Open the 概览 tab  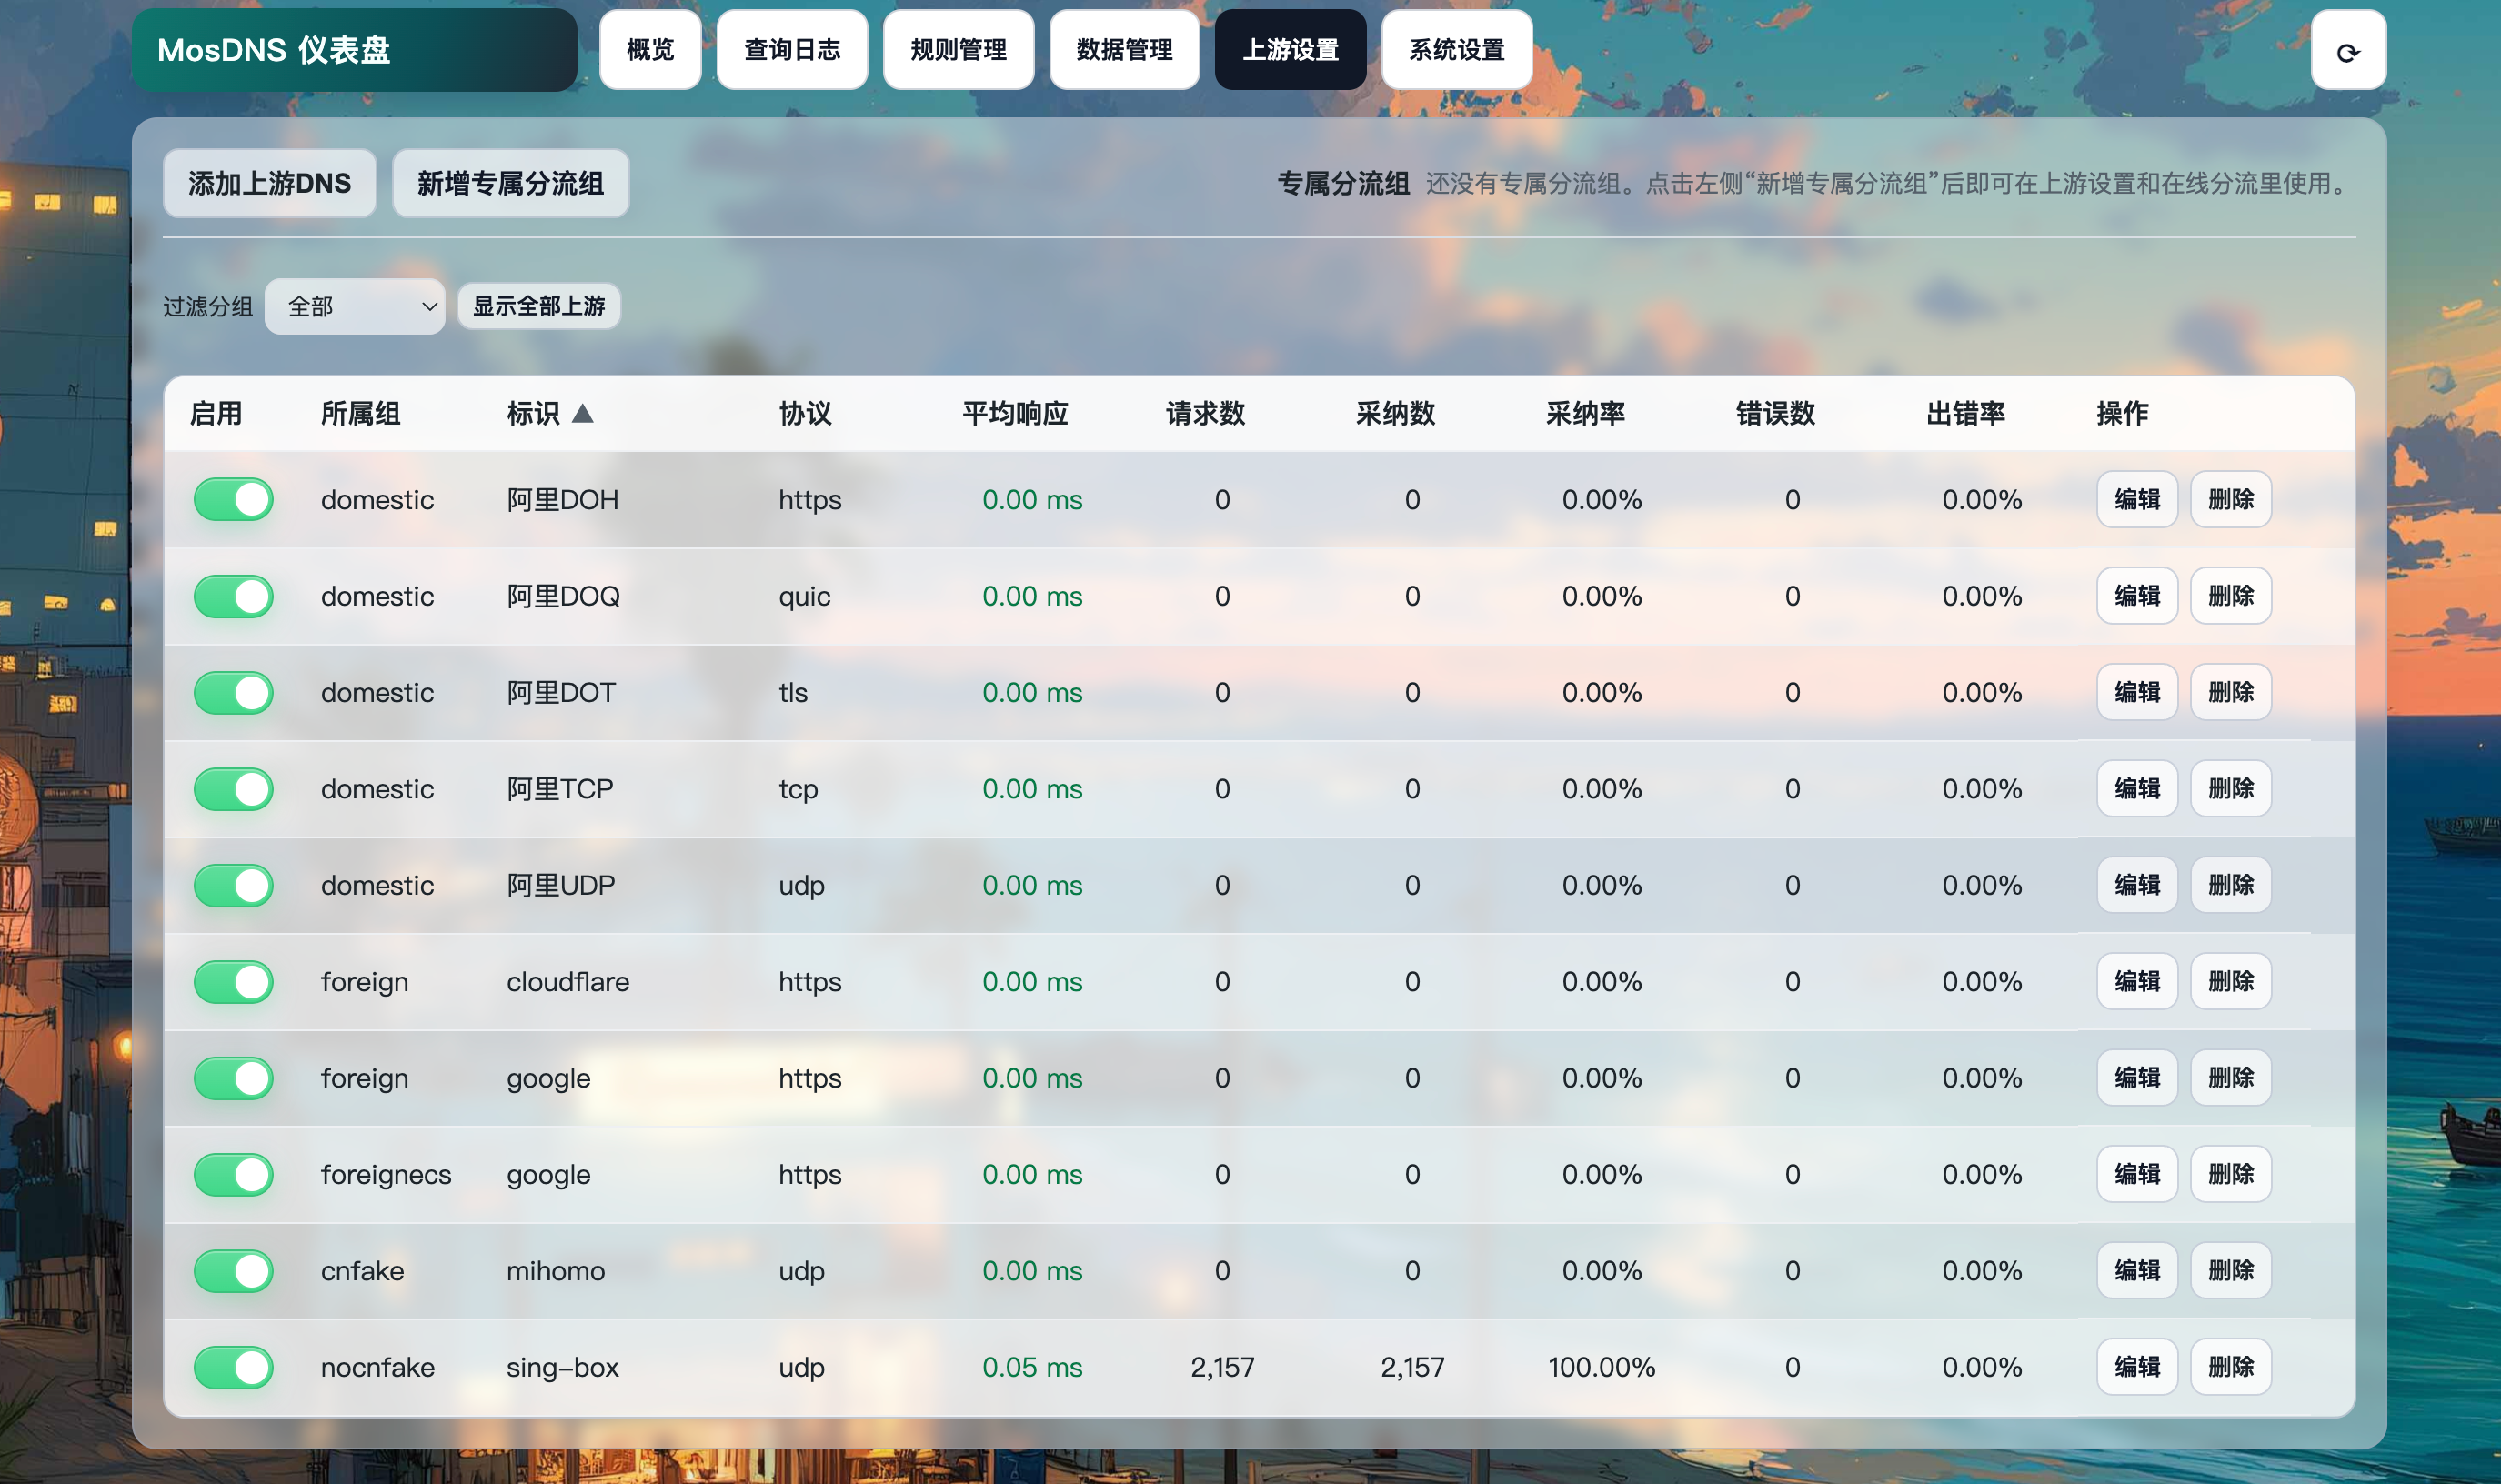[650, 50]
